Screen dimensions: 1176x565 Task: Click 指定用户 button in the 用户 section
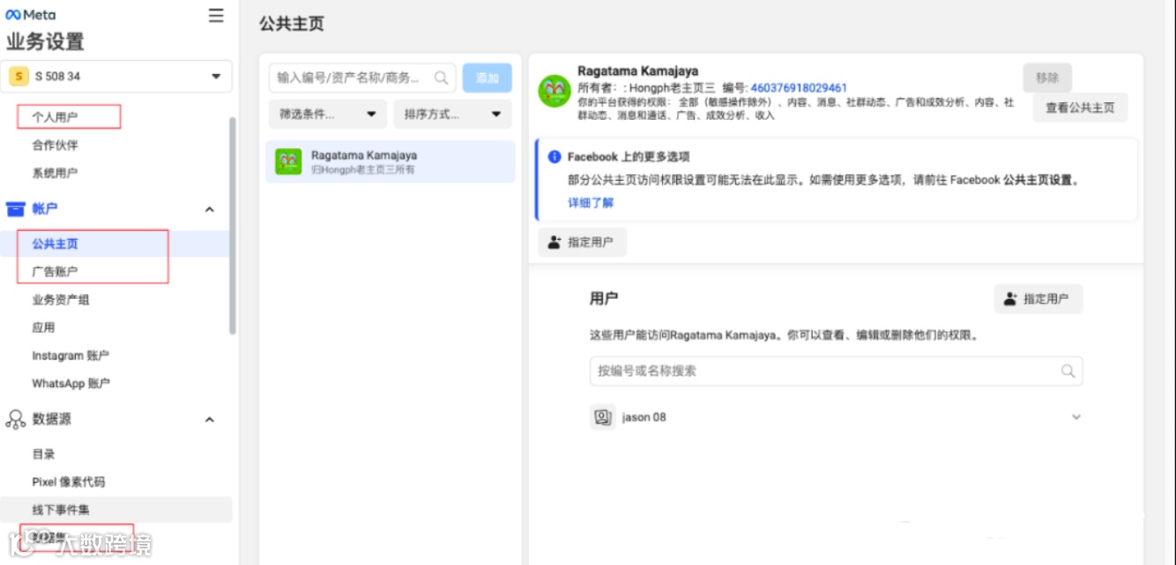point(1038,299)
